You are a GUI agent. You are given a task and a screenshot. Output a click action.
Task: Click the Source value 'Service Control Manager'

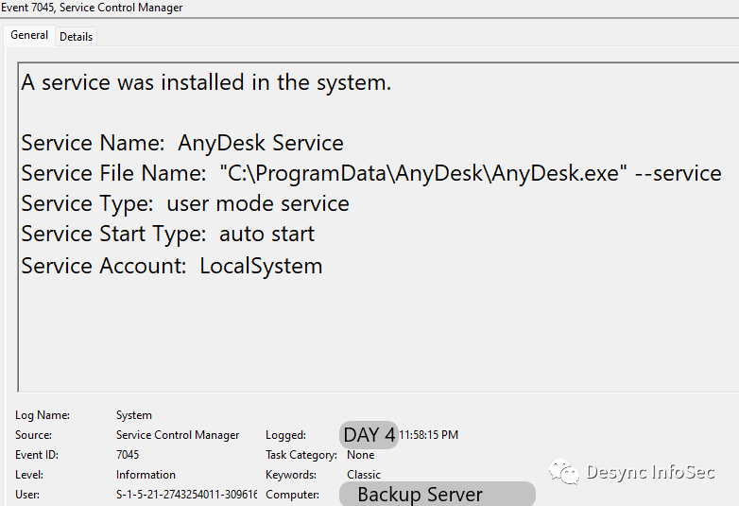pos(178,435)
